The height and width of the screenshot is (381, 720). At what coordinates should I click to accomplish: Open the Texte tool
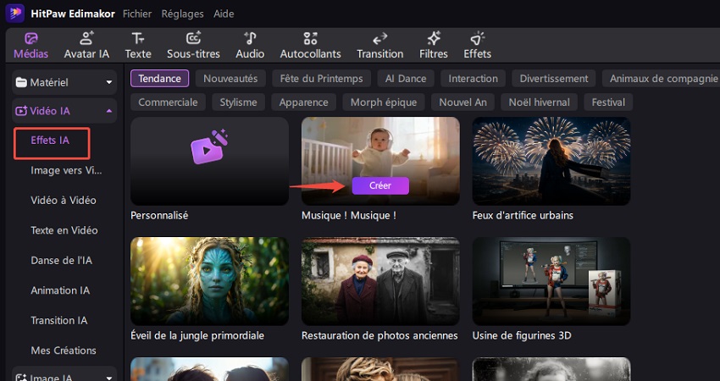(x=138, y=46)
